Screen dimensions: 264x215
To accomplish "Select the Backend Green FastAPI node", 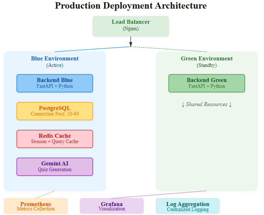I will click(207, 83).
